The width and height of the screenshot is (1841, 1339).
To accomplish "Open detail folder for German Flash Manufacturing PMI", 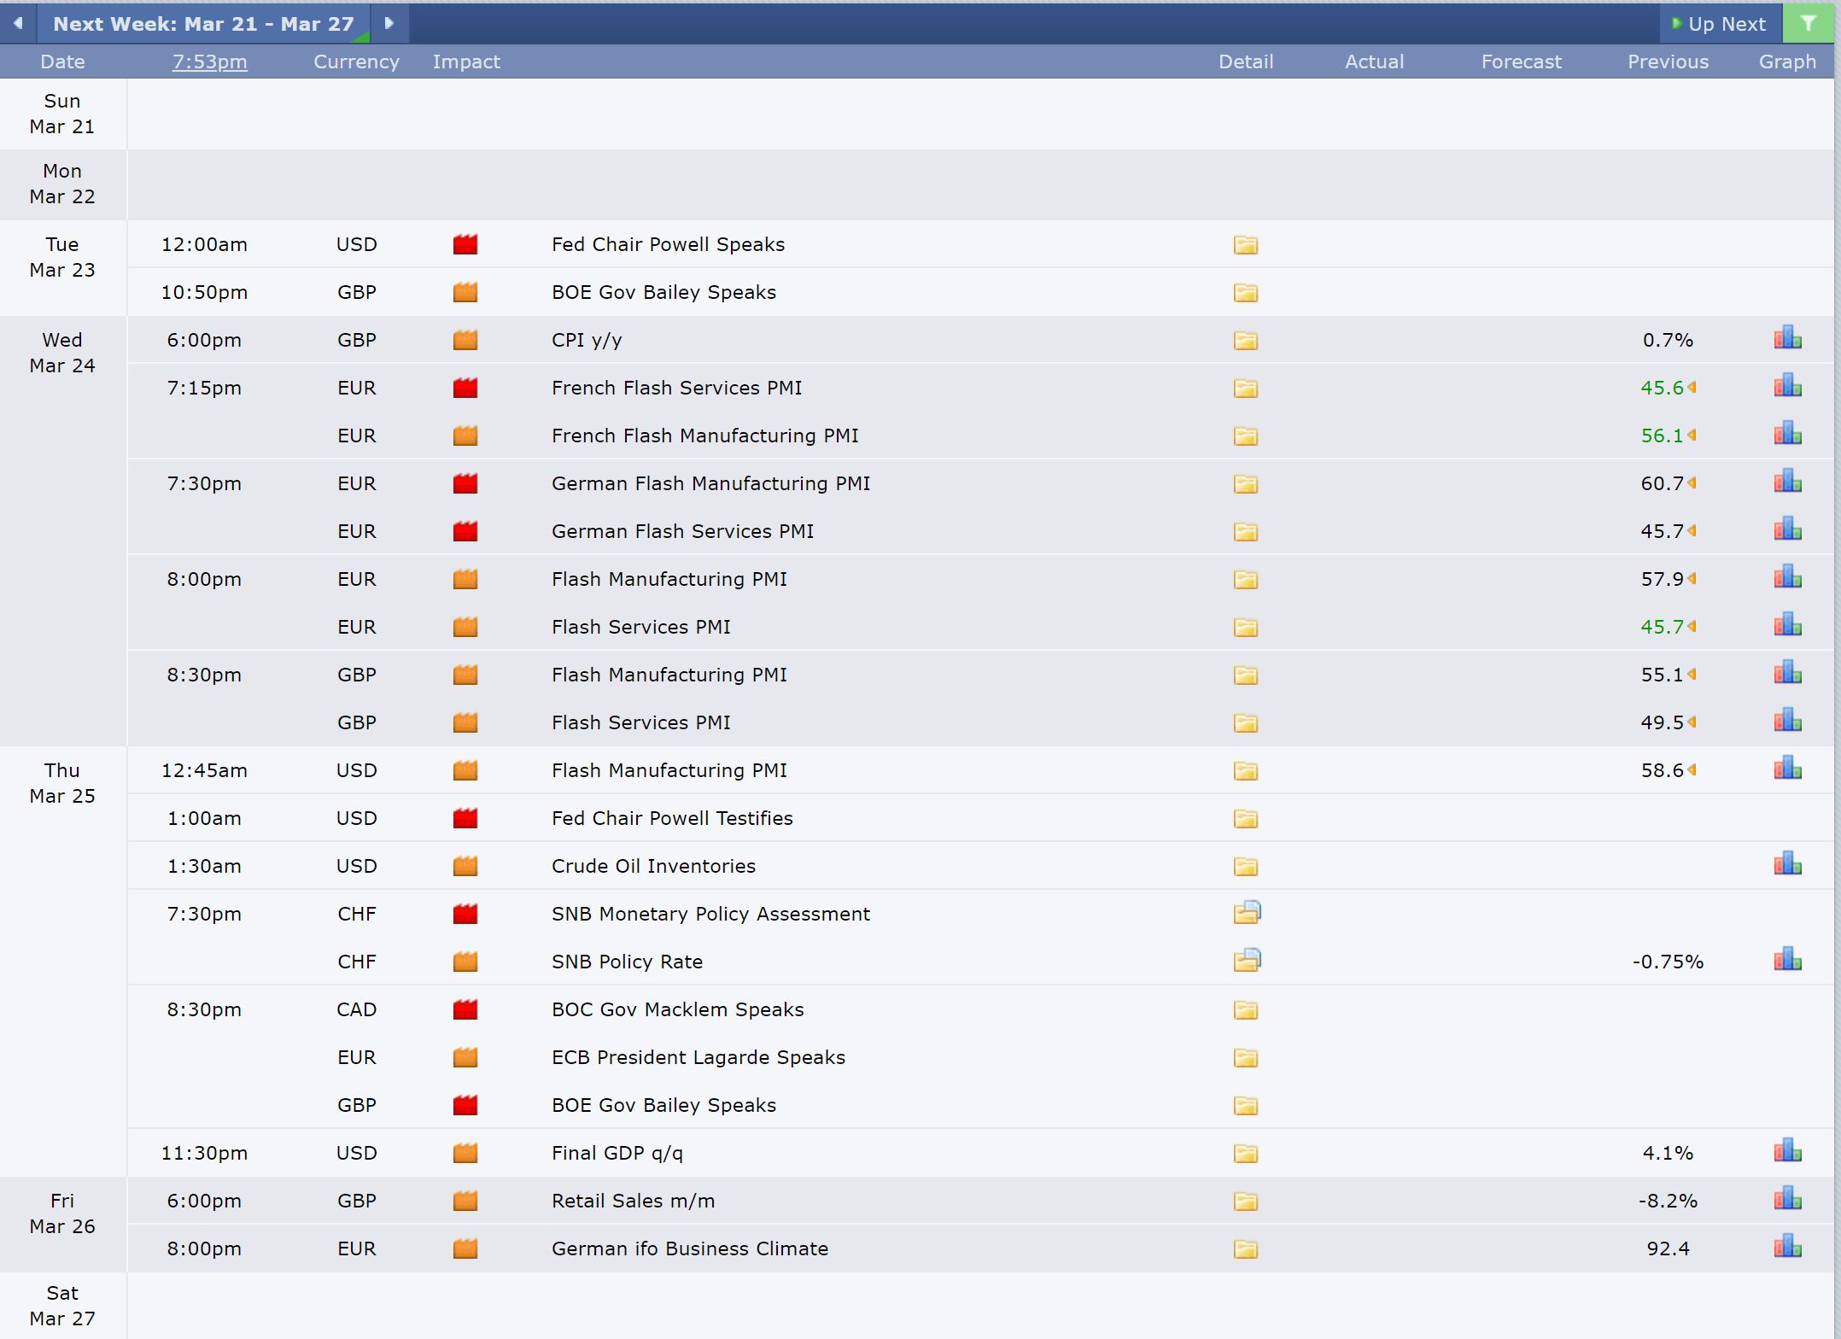I will coord(1245,484).
